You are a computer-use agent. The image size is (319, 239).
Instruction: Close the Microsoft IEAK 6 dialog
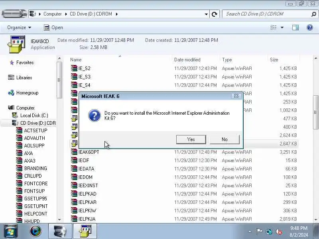pos(236,96)
